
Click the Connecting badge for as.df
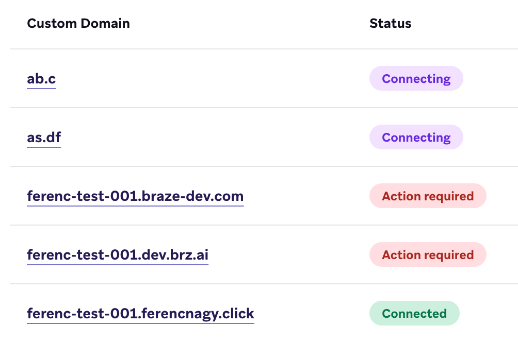[x=416, y=138]
